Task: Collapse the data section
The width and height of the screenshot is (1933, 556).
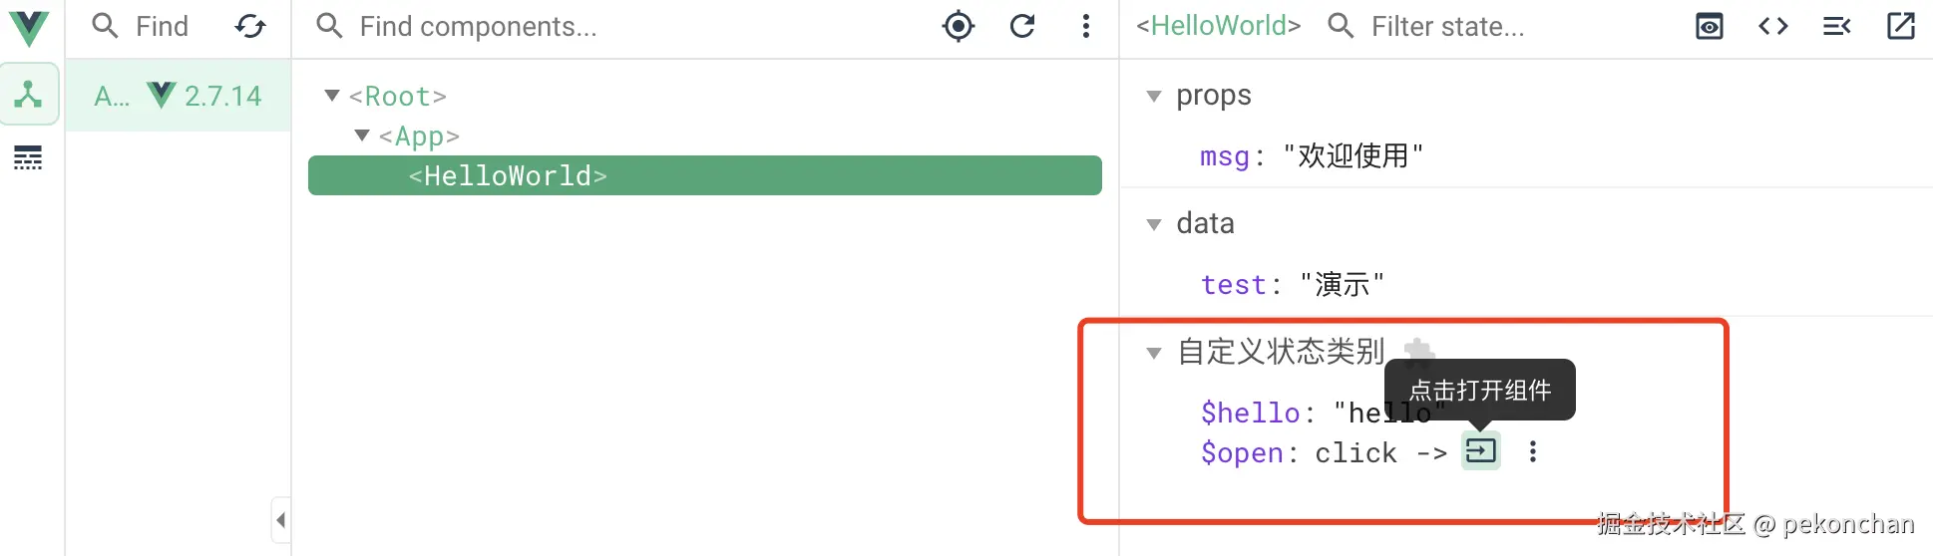Action: coord(1154,224)
